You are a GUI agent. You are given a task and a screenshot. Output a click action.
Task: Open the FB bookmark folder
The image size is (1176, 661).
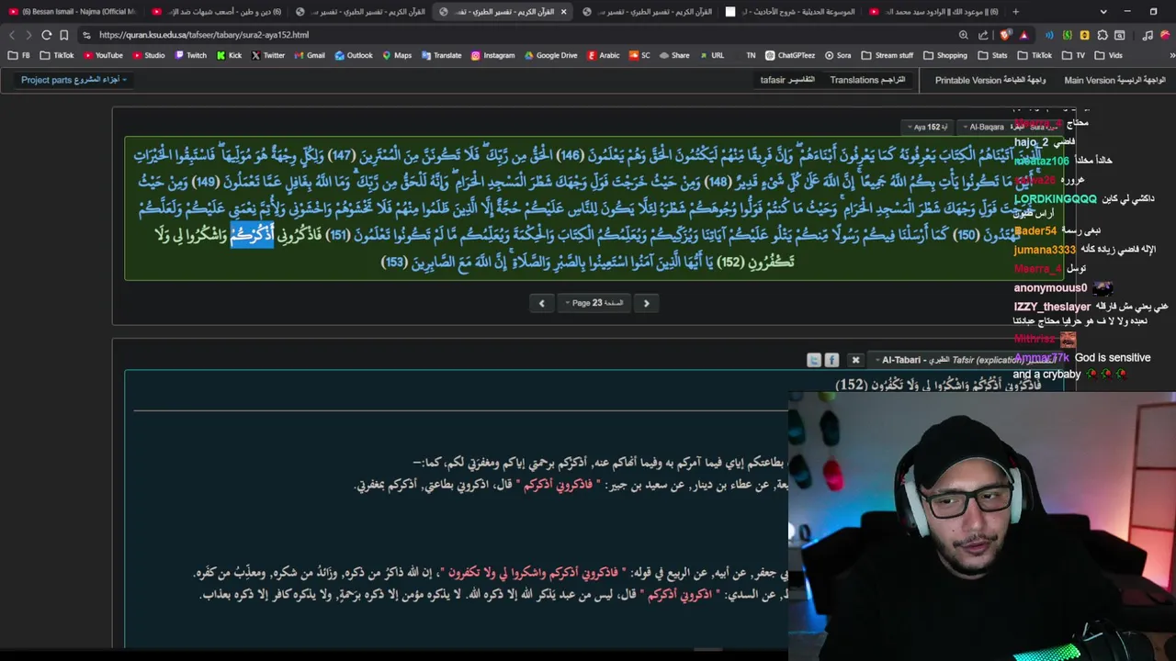[x=18, y=55]
